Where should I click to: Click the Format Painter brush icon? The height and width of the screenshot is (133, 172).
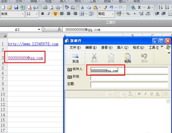click(x=105, y=7)
